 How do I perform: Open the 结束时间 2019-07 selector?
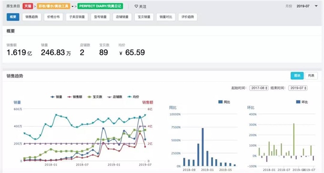[x=298, y=88]
